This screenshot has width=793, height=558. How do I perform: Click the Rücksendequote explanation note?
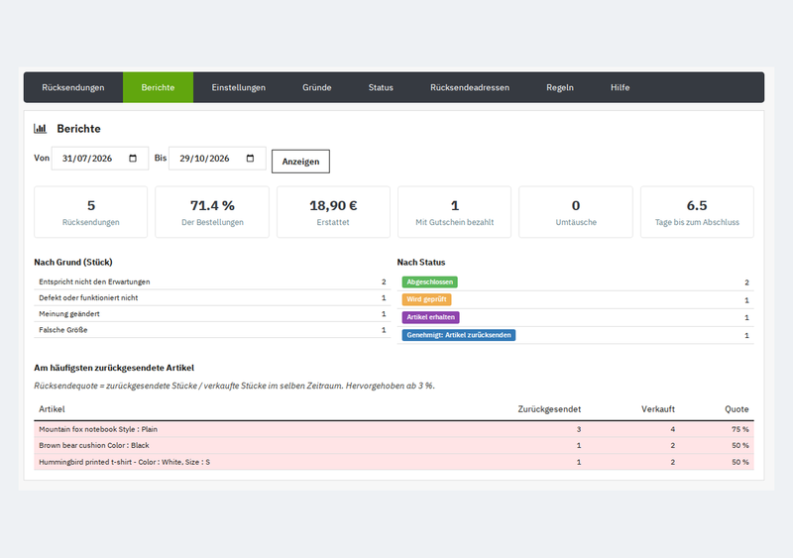pyautogui.click(x=234, y=386)
